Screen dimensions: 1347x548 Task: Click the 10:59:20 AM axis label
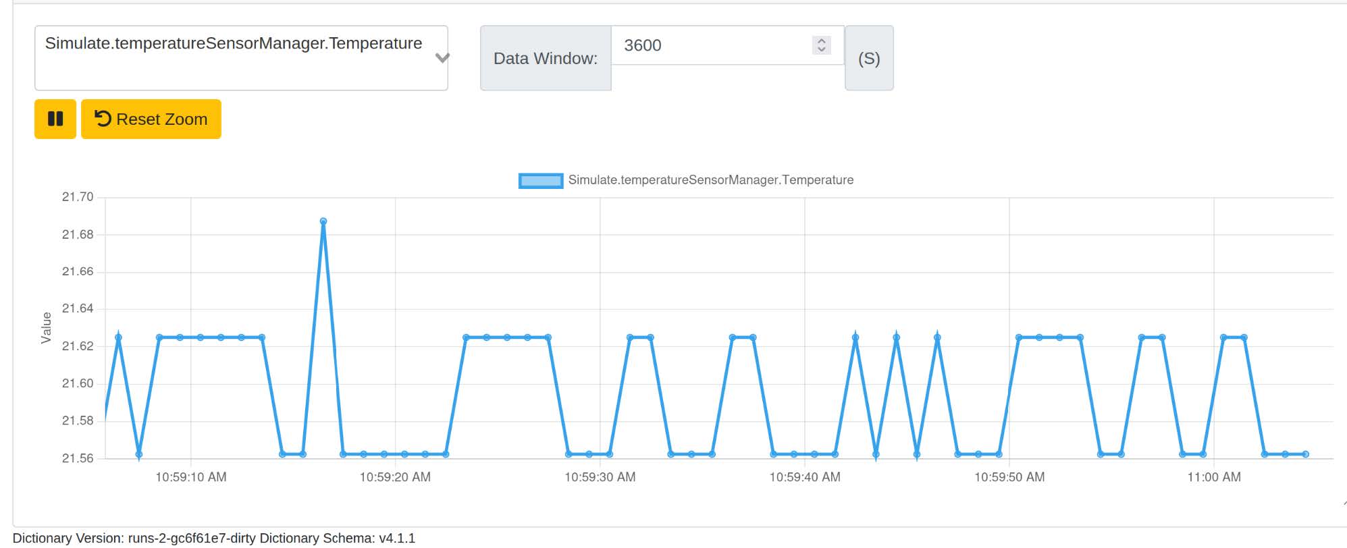[395, 477]
